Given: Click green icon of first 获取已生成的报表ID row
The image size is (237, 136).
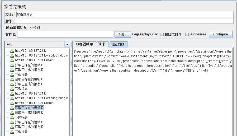Looking at the screenshot, I should click(x=12, y=70).
